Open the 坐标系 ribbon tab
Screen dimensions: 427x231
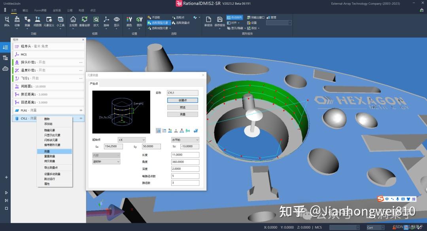click(x=57, y=10)
